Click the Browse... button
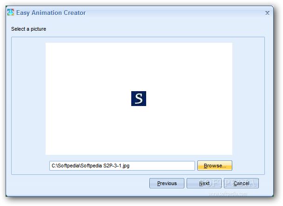Viewport: 283px width, 206px height. 215,166
